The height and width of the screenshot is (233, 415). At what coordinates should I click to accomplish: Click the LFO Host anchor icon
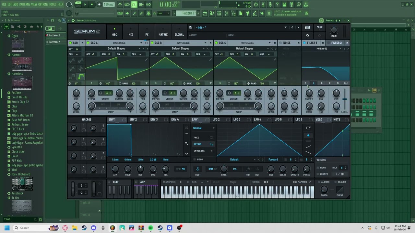click(x=198, y=169)
